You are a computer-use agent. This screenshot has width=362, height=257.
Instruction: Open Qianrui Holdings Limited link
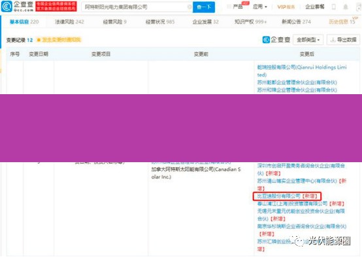point(302,71)
